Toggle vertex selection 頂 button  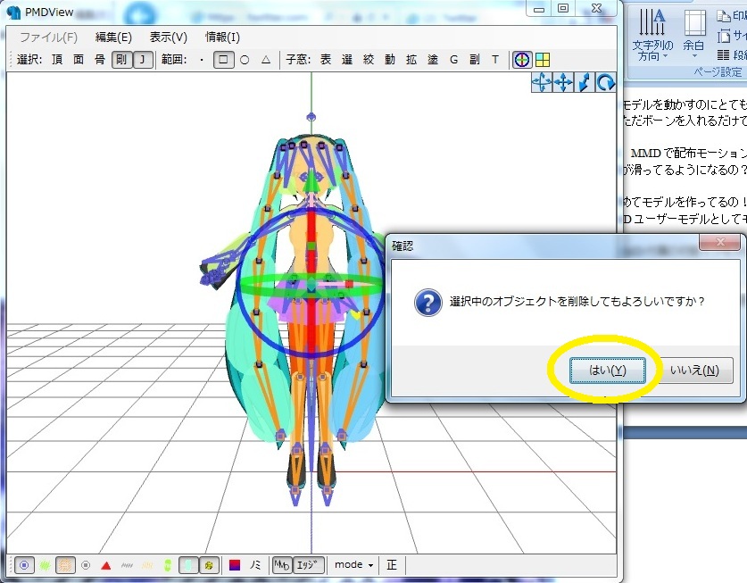(57, 60)
